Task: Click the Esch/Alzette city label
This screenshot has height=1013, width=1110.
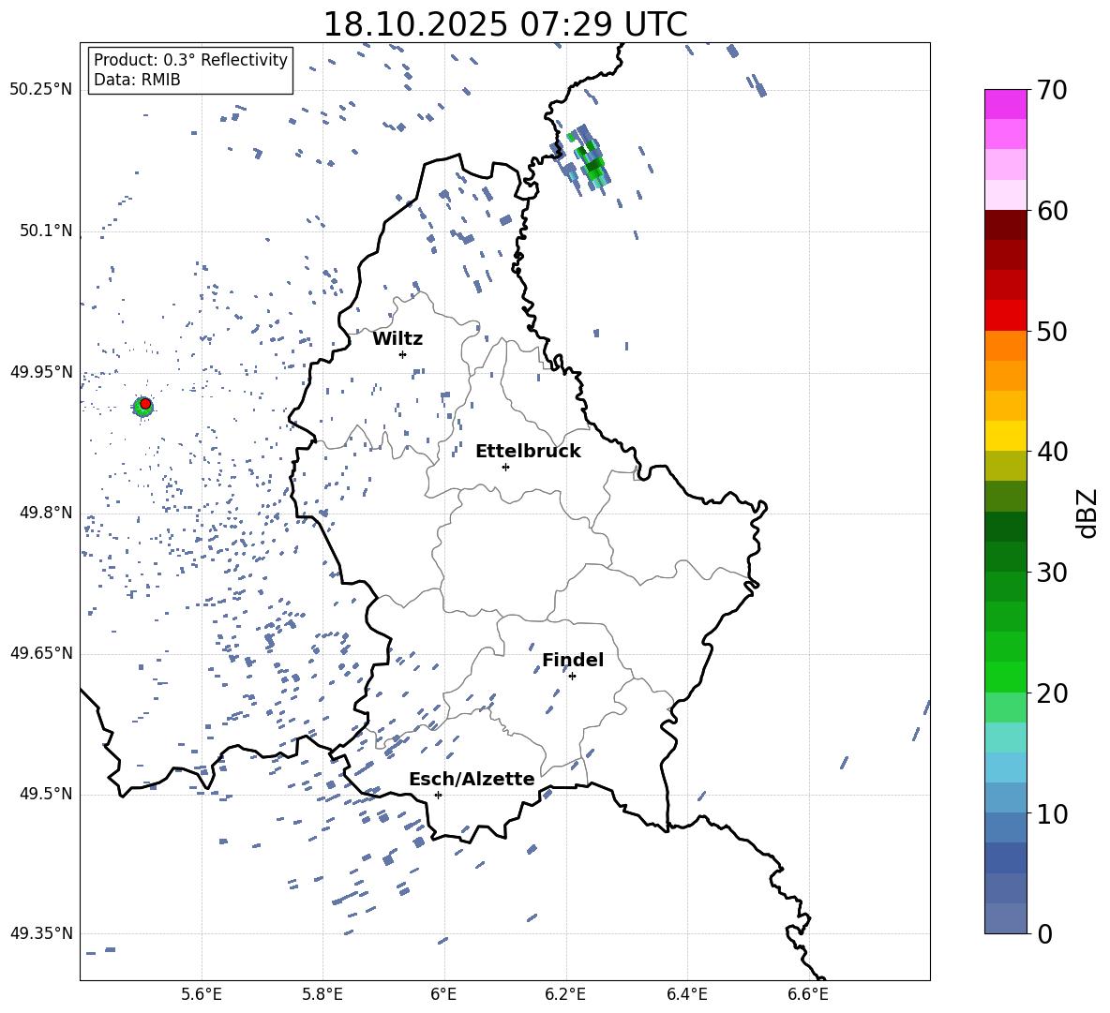Action: click(x=472, y=779)
